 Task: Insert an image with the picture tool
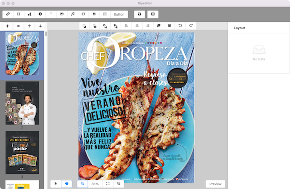coord(62,14)
